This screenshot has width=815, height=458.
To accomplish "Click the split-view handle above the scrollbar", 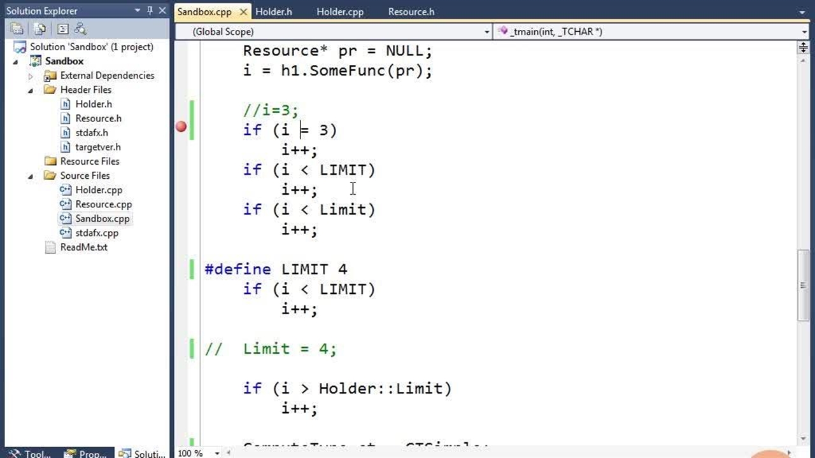I will click(x=804, y=48).
